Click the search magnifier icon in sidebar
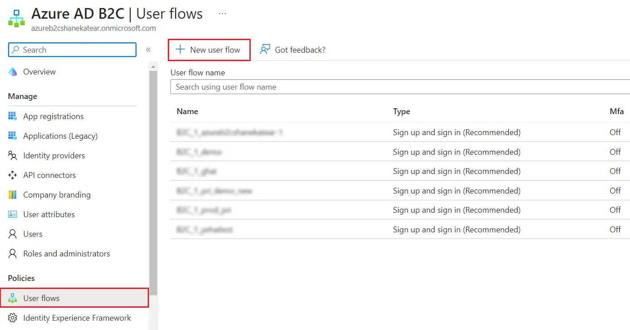The width and height of the screenshot is (630, 330). (16, 50)
